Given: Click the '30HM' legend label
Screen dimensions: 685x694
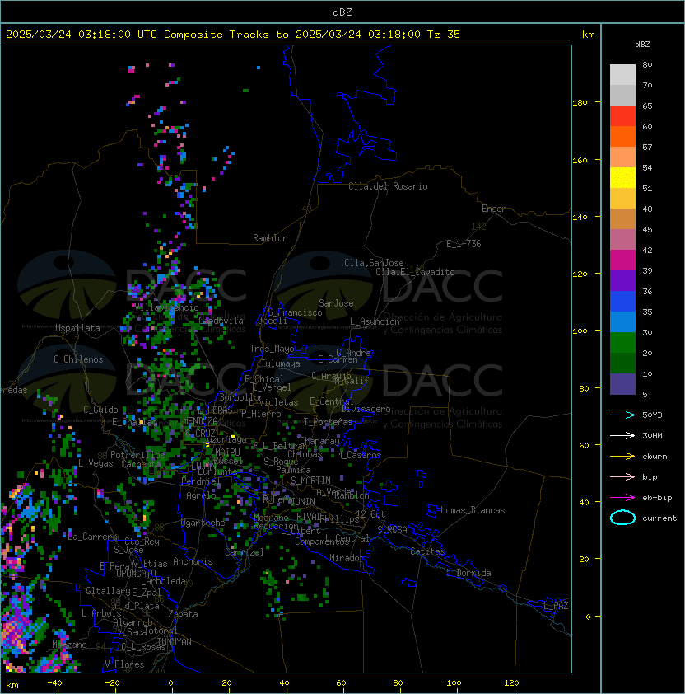Looking at the screenshot, I should [652, 436].
